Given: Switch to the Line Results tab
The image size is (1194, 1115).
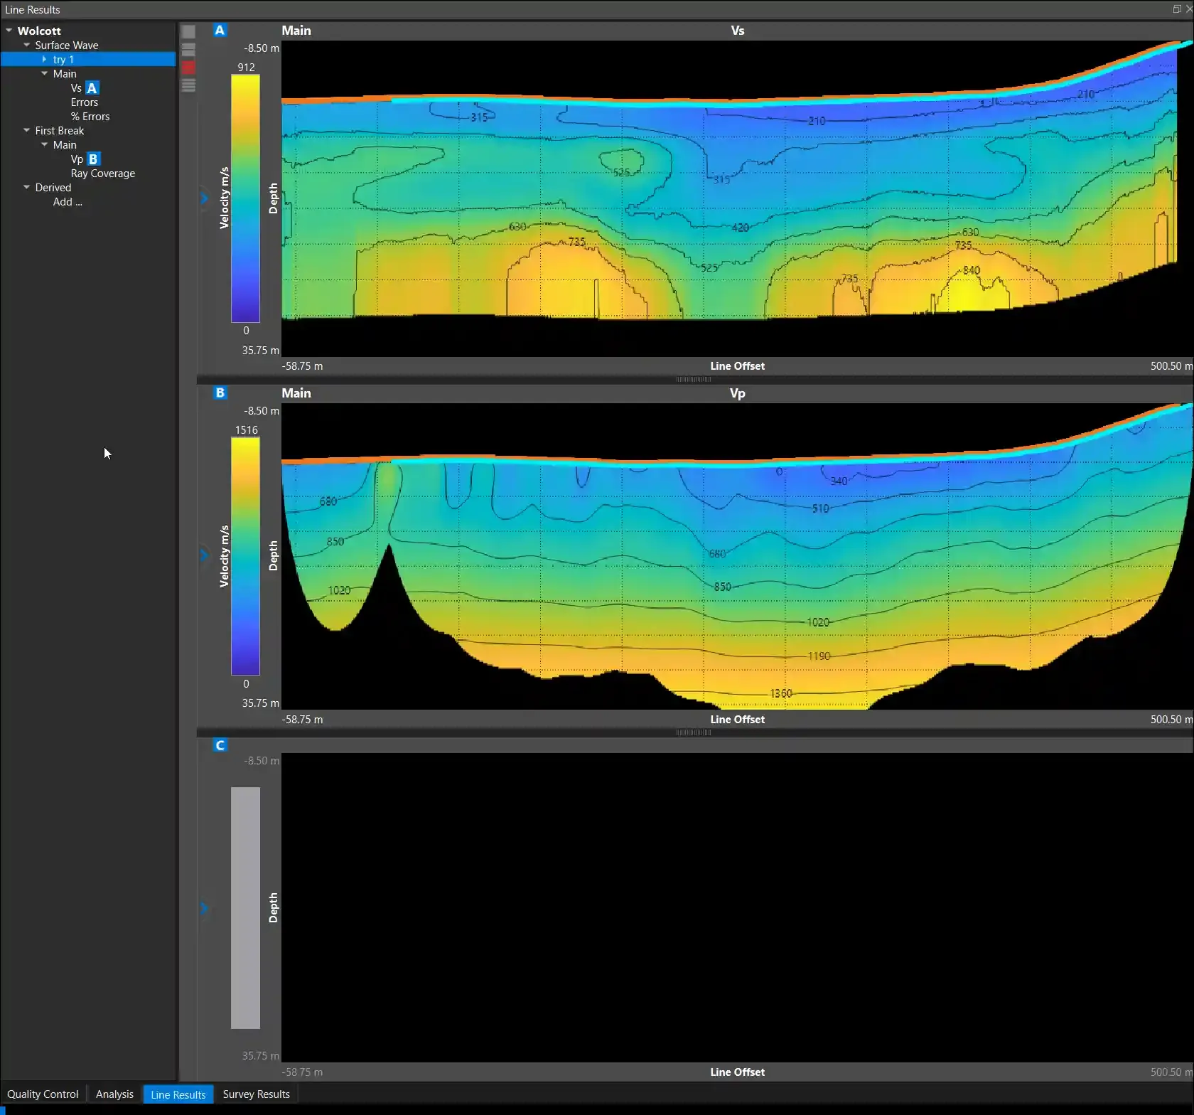Looking at the screenshot, I should (178, 1094).
